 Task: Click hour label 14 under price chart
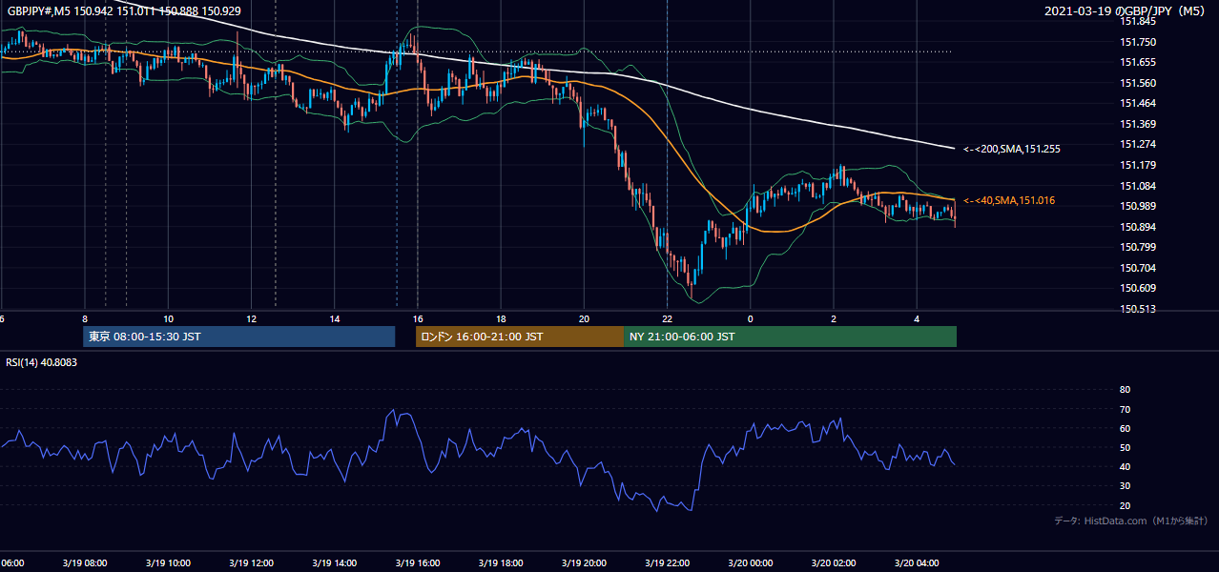point(335,318)
